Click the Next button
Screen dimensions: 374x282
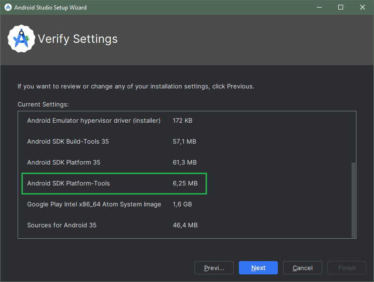click(258, 268)
